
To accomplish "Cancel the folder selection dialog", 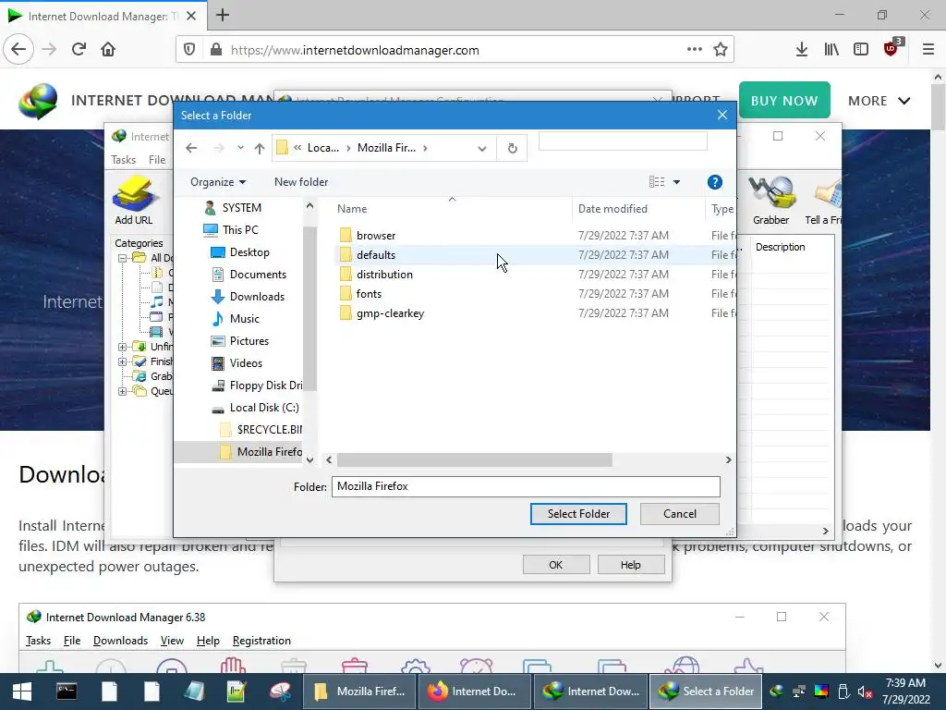I will (679, 514).
